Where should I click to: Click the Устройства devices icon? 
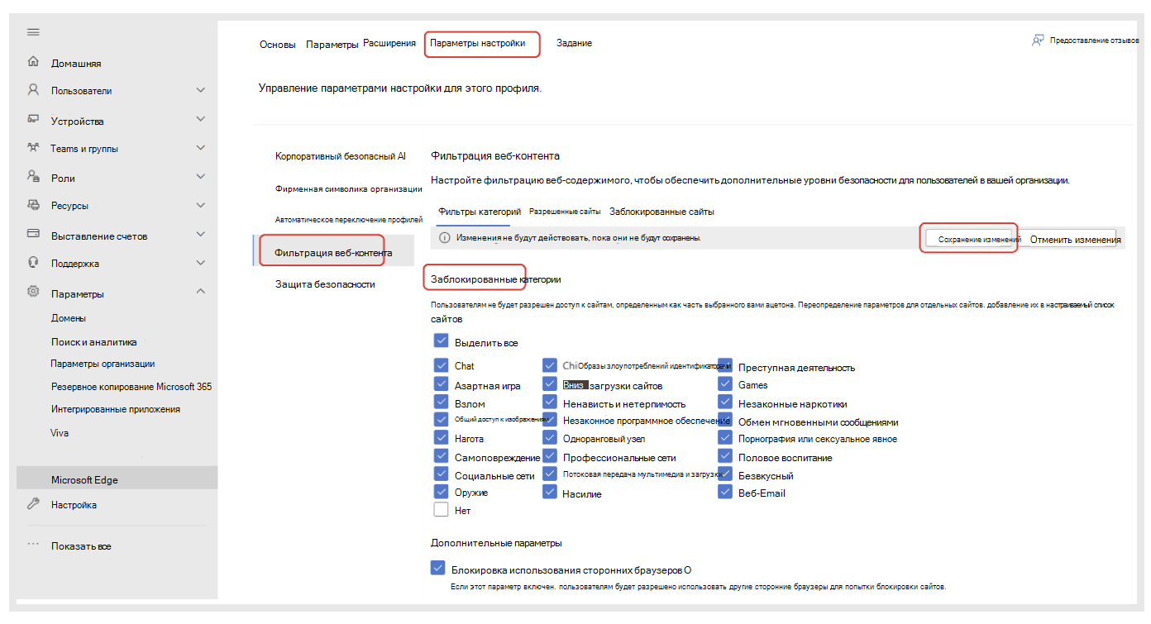click(33, 120)
